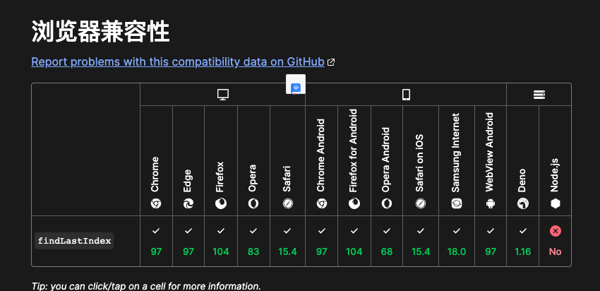
Task: Click the external link icon after GitHub
Action: click(x=331, y=62)
